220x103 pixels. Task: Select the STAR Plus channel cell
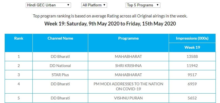(x=60, y=75)
